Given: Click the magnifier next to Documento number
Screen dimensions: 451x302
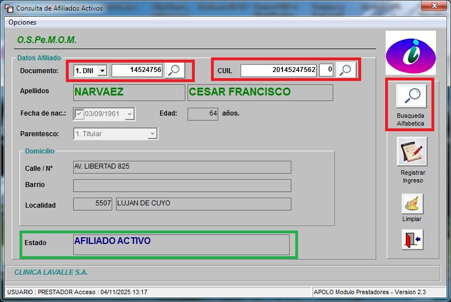Looking at the screenshot, I should click(174, 70).
